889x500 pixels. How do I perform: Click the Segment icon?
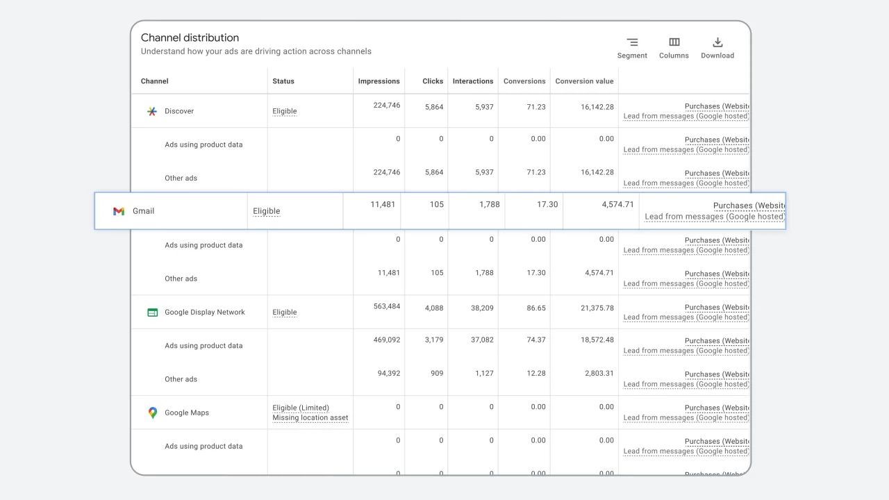coord(632,42)
